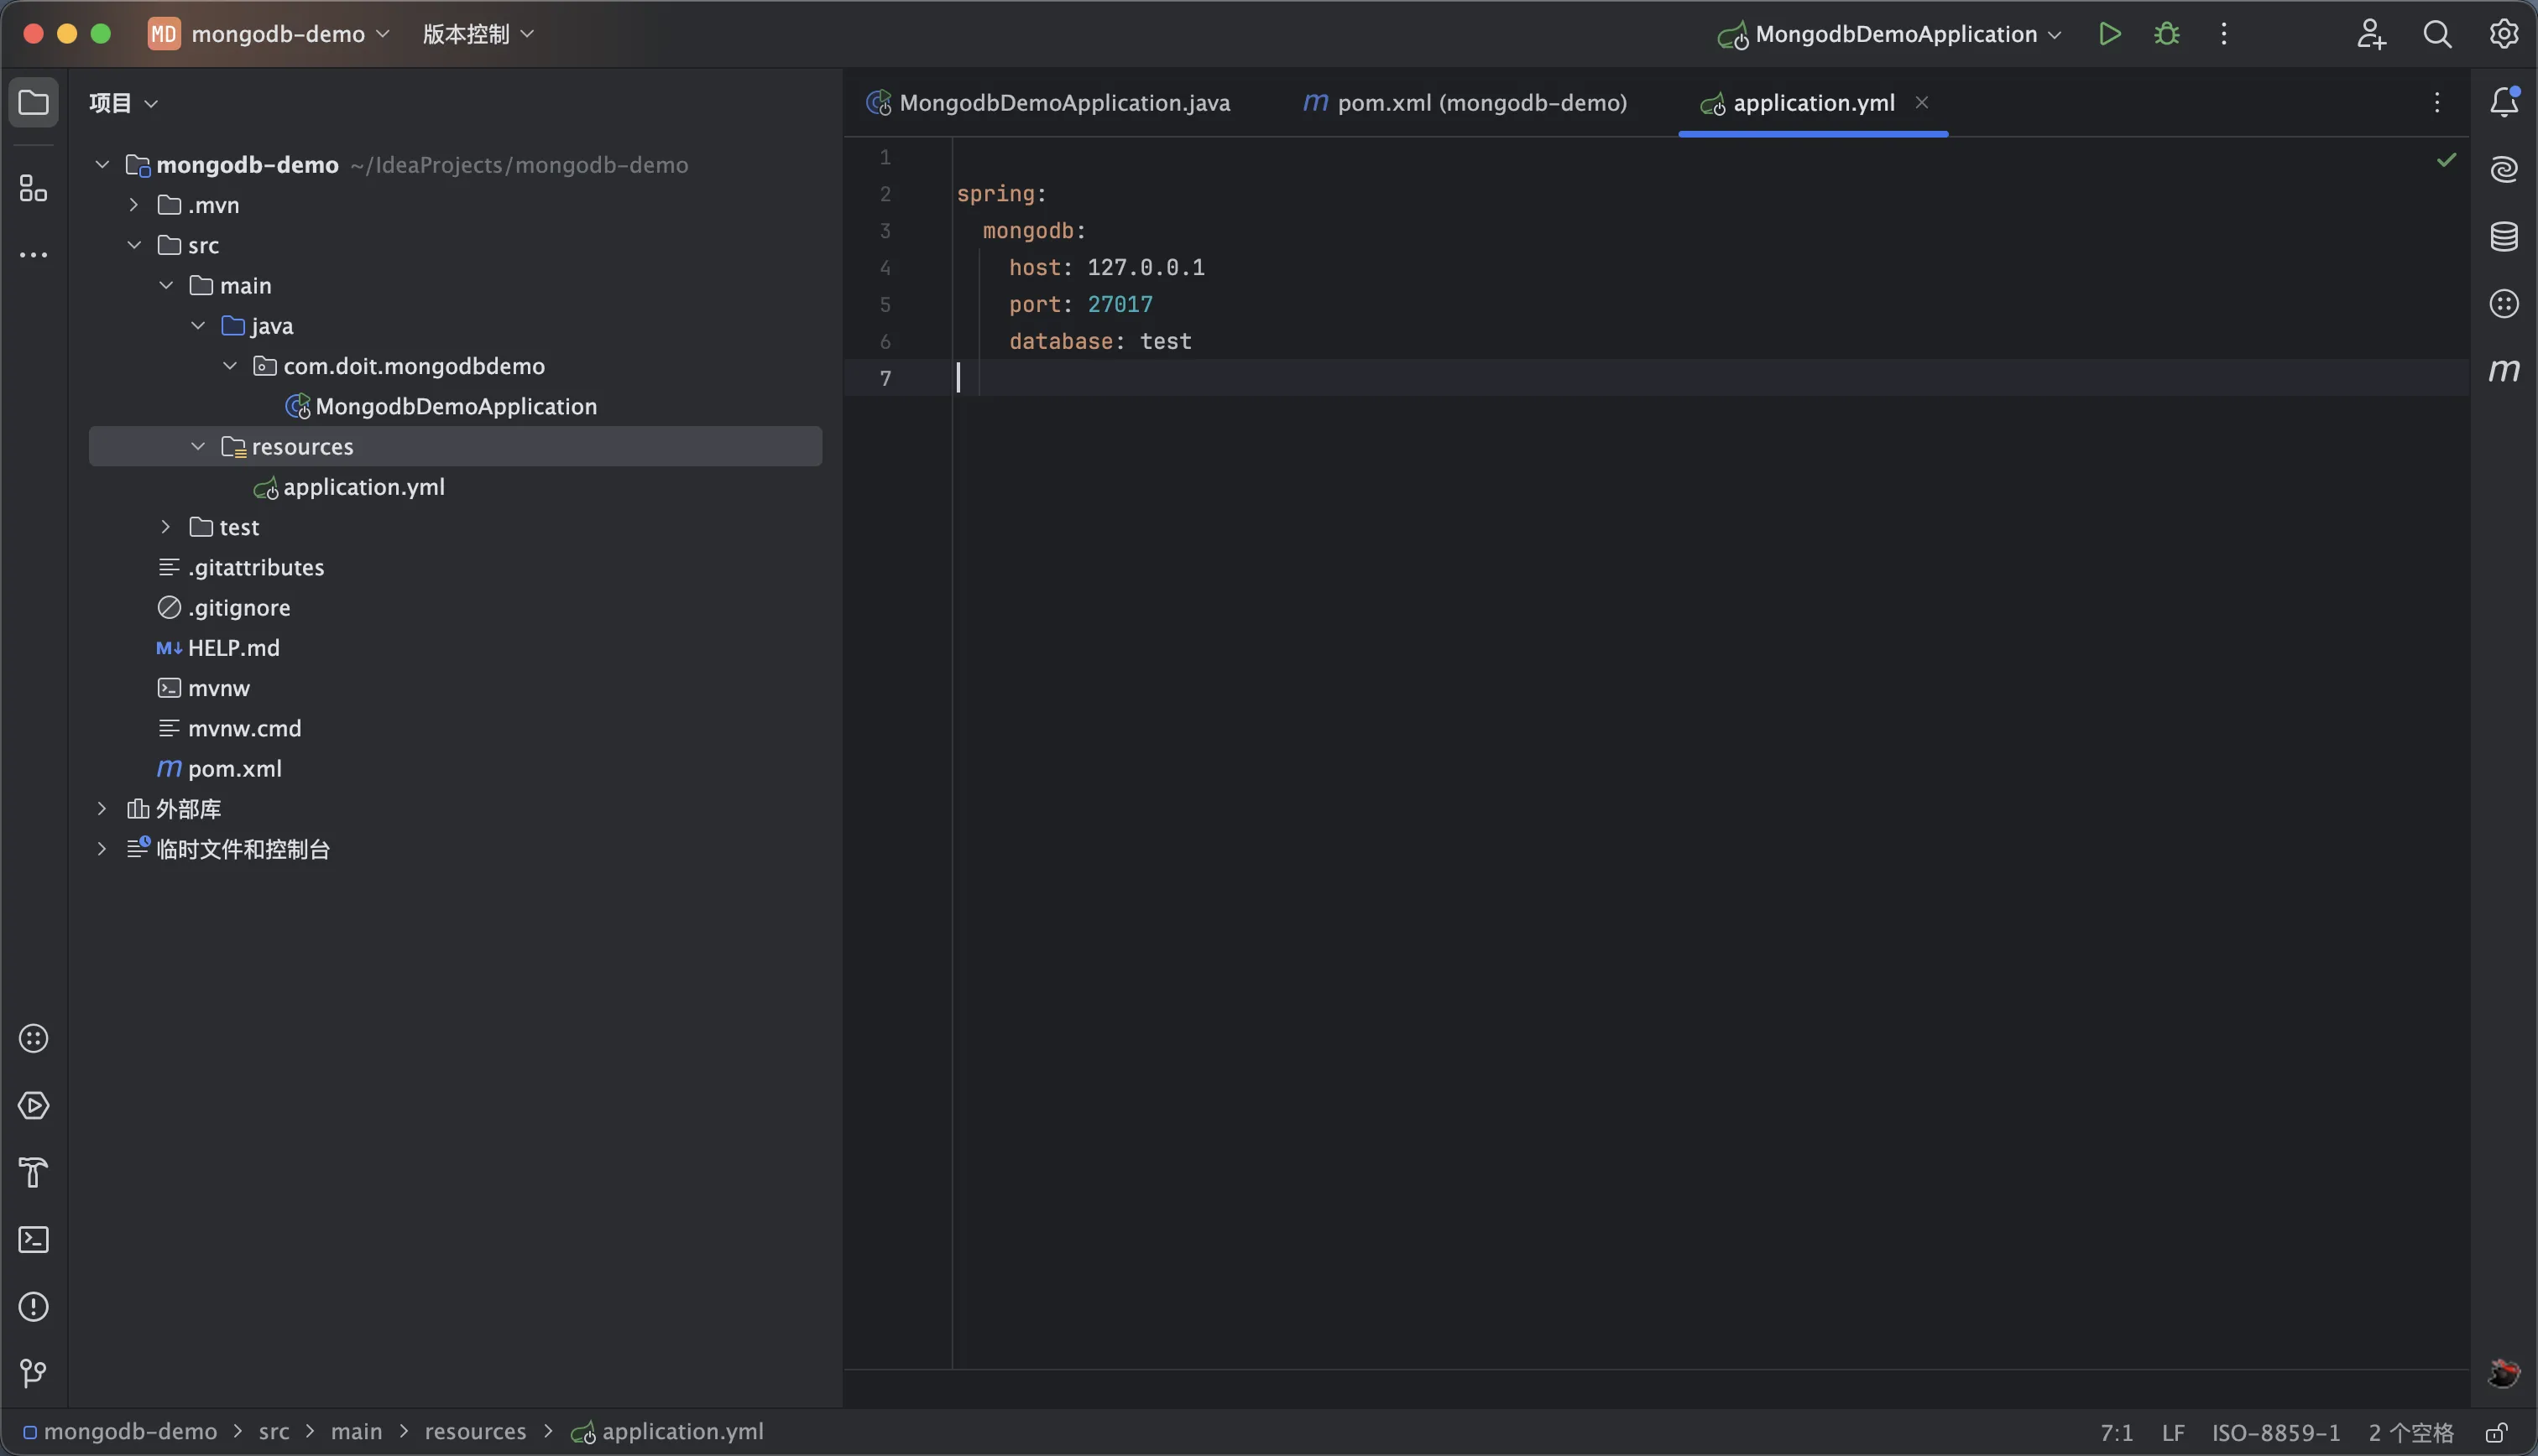Viewport: 2538px width, 1456px height.
Task: Start debugging with the bug icon
Action: (2166, 34)
